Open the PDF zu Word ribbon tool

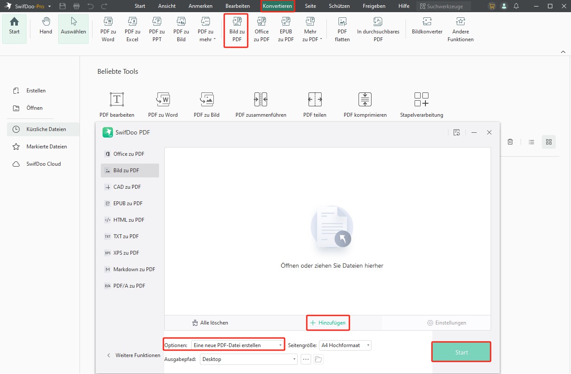(108, 30)
